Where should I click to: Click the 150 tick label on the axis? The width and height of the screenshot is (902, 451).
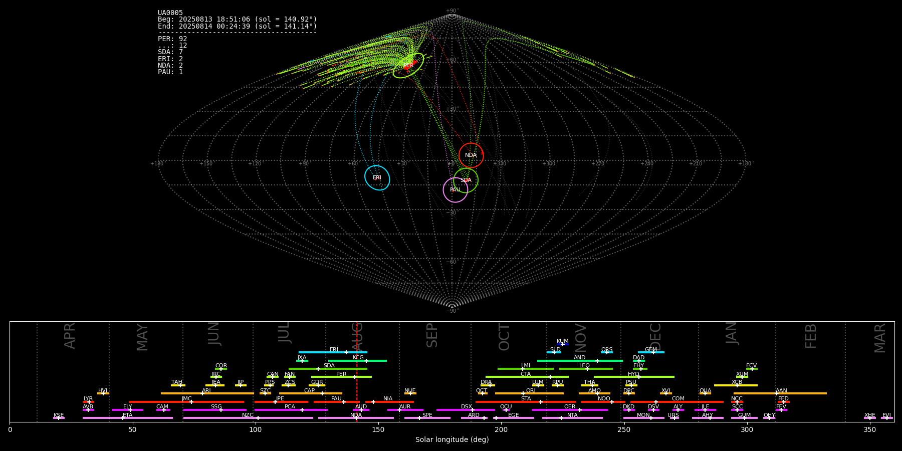(378, 430)
